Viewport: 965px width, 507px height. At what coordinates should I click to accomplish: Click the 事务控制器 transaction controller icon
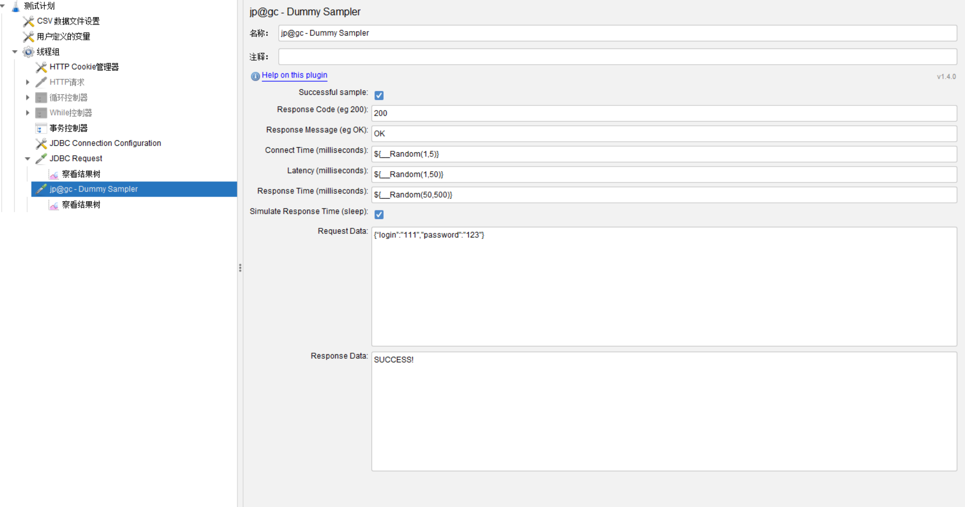pos(41,128)
